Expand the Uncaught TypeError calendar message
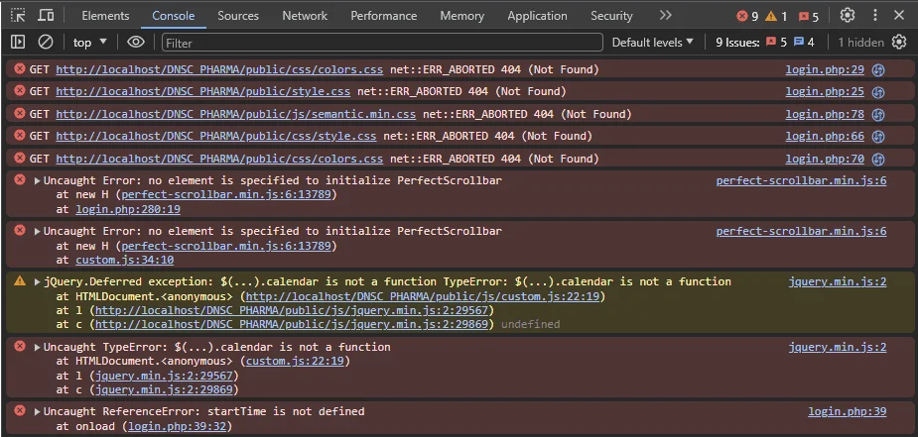918x437 pixels. point(38,348)
